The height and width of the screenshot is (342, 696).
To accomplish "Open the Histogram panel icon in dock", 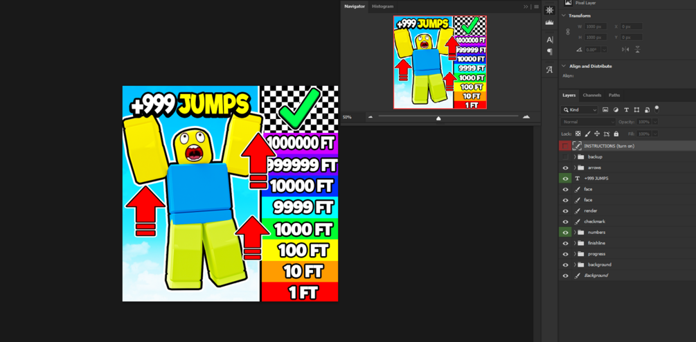I will (x=549, y=22).
